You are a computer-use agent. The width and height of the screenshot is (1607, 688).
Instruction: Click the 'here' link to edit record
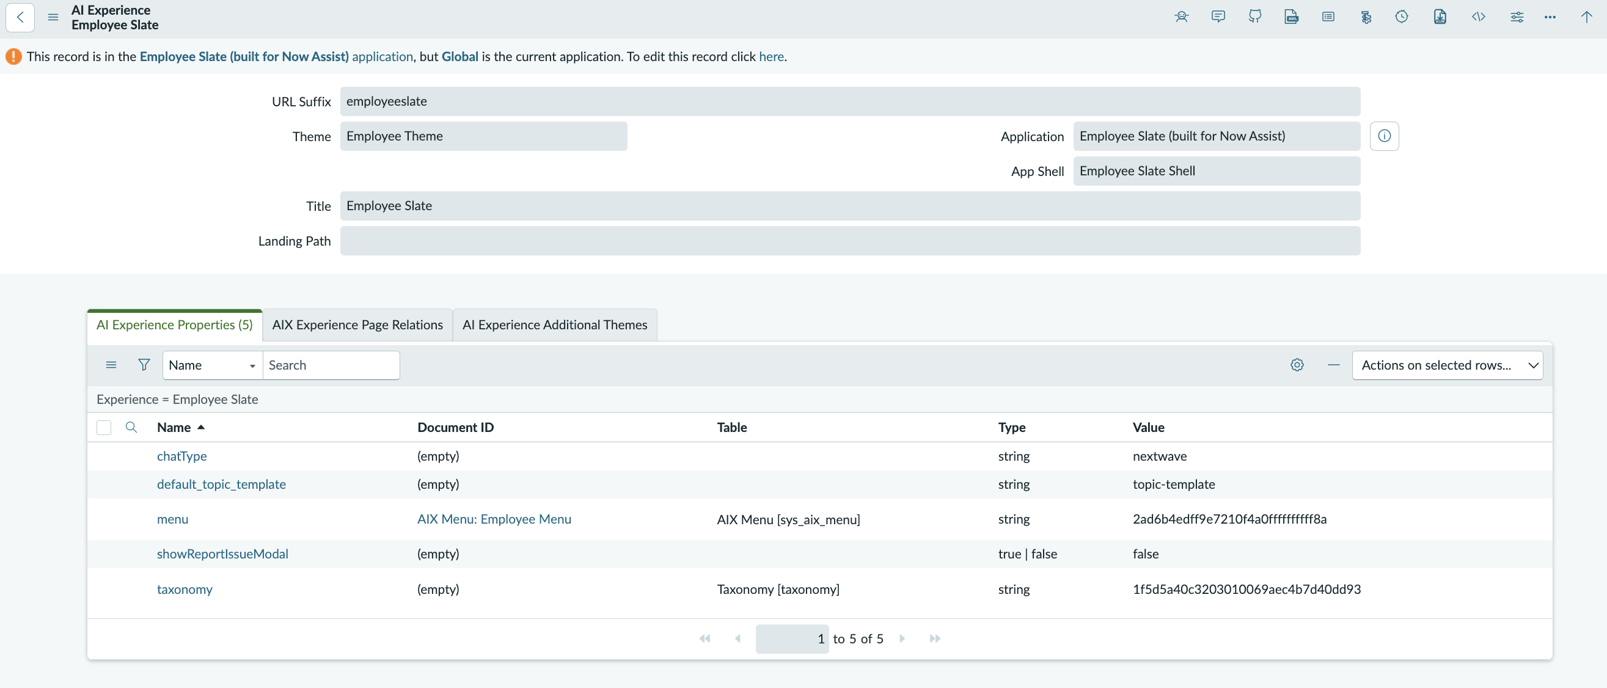771,56
